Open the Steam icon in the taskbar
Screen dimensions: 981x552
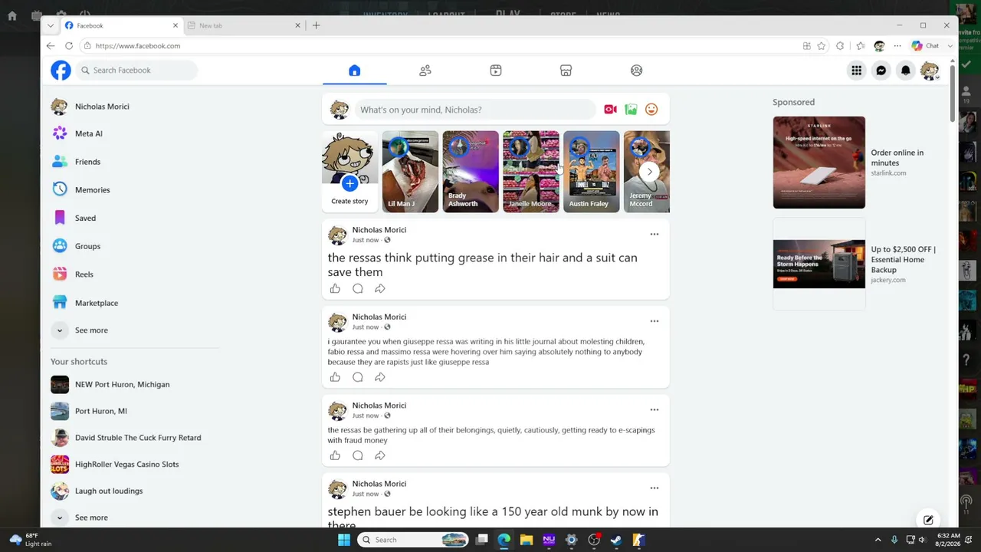click(x=616, y=540)
